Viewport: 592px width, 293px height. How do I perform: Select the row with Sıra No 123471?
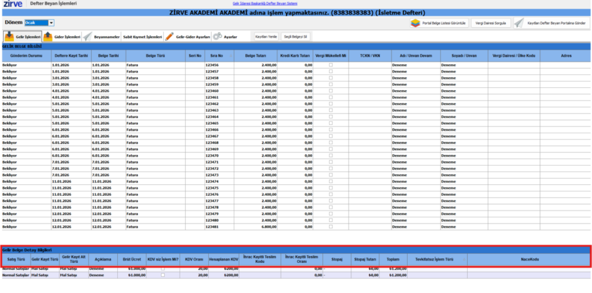click(x=297, y=162)
